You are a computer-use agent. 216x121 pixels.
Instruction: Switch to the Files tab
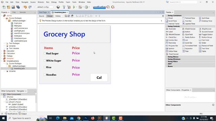tap(14, 12)
